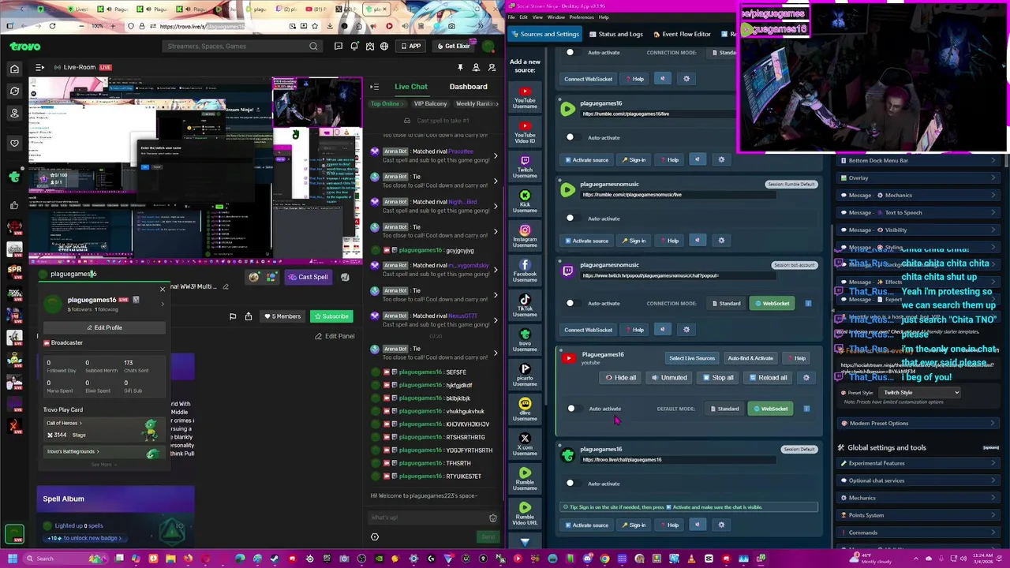This screenshot has height=568, width=1010.
Task: Click Hide all for YouTube sources
Action: 621,378
